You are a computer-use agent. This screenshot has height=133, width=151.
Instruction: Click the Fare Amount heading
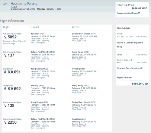pos(124,28)
